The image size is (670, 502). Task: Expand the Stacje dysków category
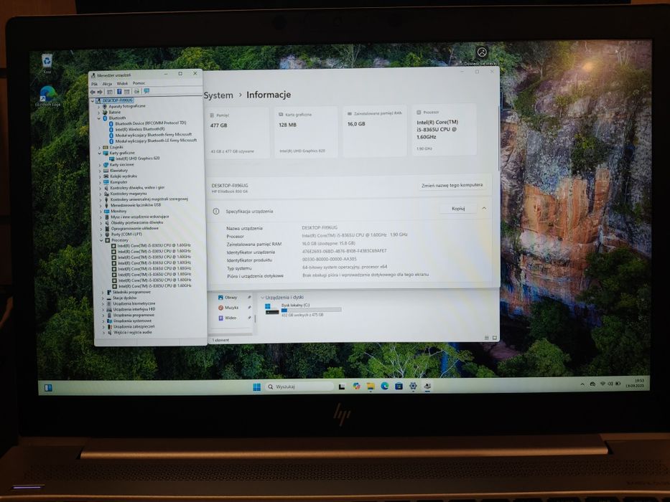pyautogui.click(x=103, y=298)
